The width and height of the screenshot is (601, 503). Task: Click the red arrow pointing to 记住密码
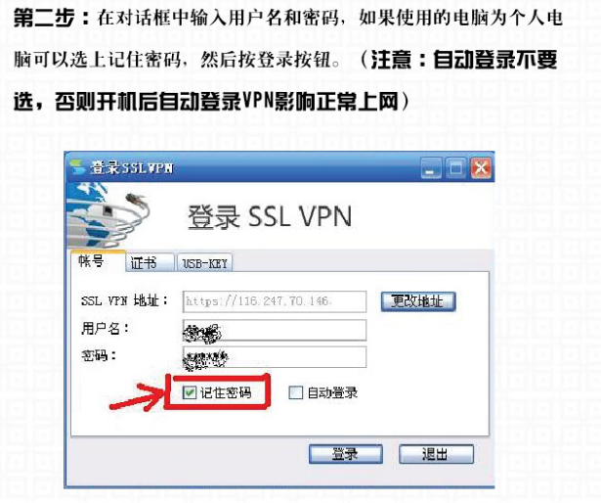click(138, 397)
